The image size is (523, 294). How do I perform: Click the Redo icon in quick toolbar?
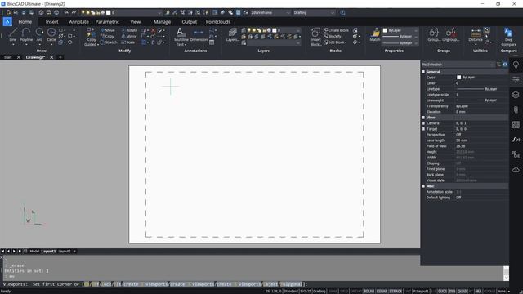click(x=74, y=12)
